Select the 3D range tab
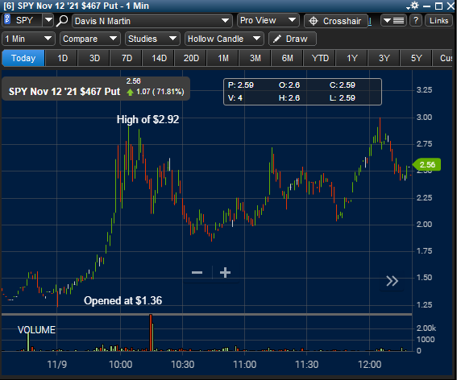Screen dimensions: 457x380 (x=94, y=58)
